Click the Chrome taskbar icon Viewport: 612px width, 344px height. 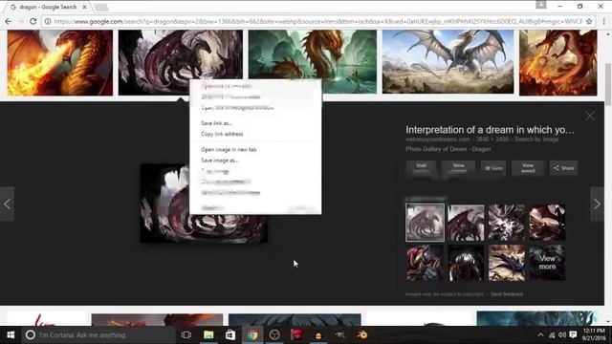click(252, 335)
